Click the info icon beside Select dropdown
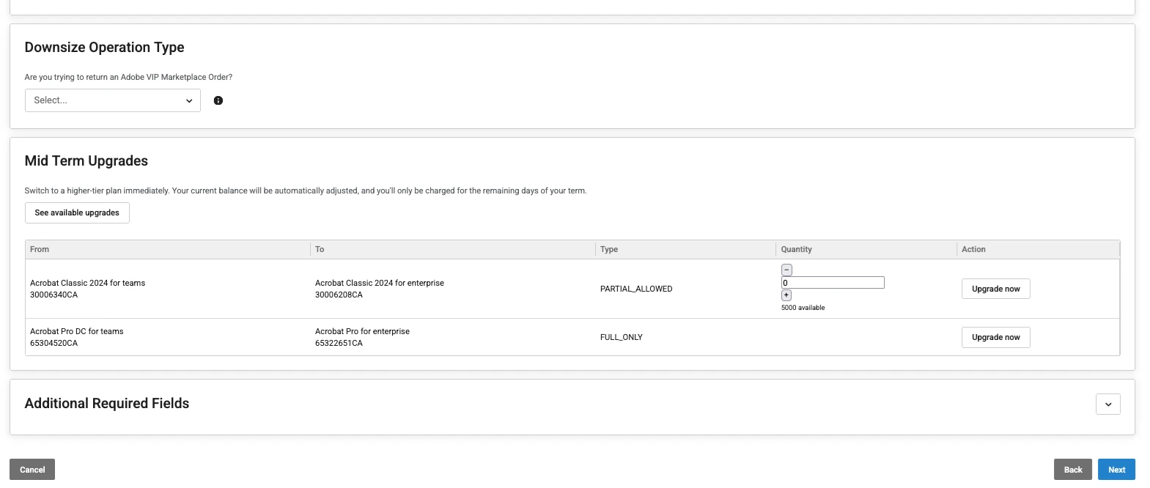The width and height of the screenshot is (1150, 488). coord(218,100)
